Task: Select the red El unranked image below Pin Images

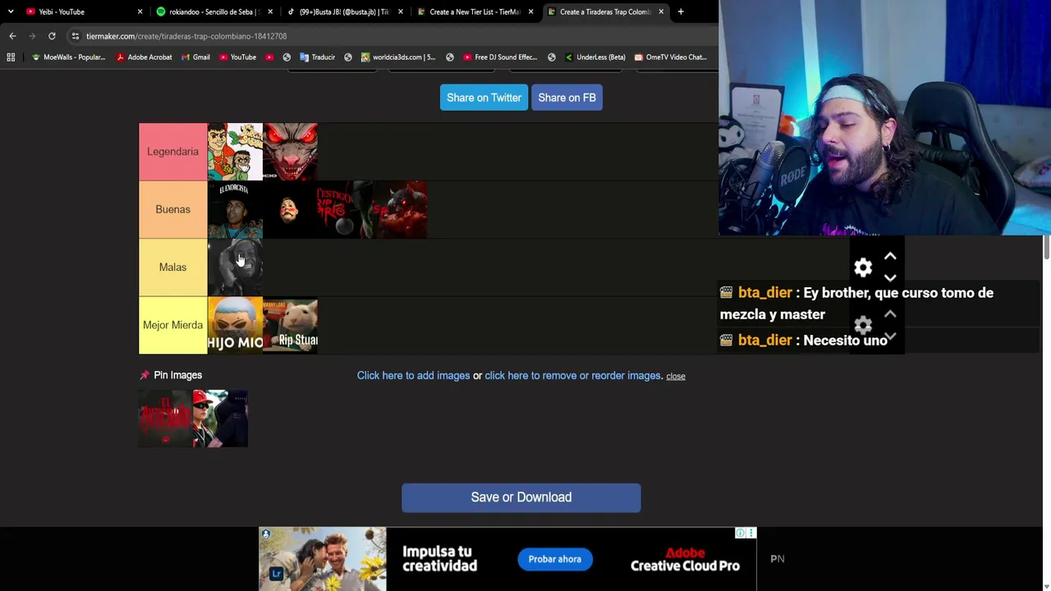Action: 166,419
